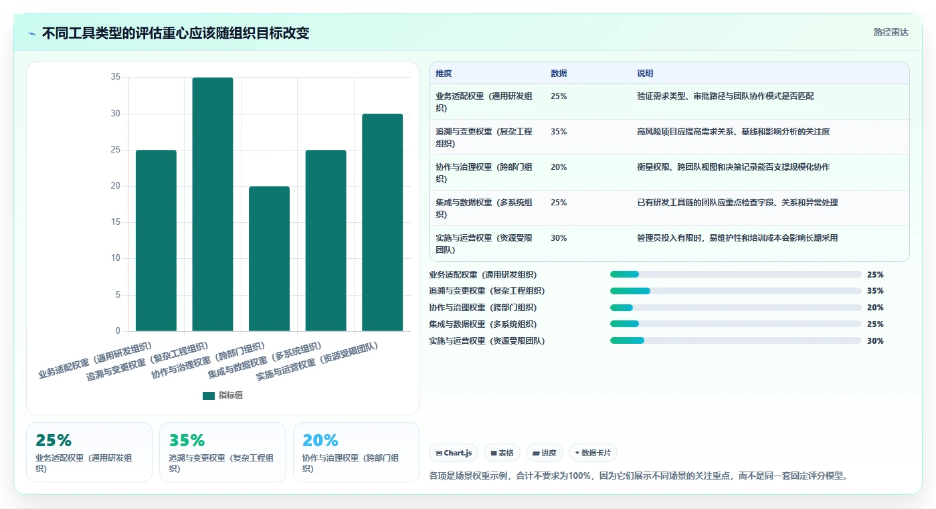Click the sparkle icon in 数据卡片 tag
936x509 pixels.
click(x=577, y=453)
